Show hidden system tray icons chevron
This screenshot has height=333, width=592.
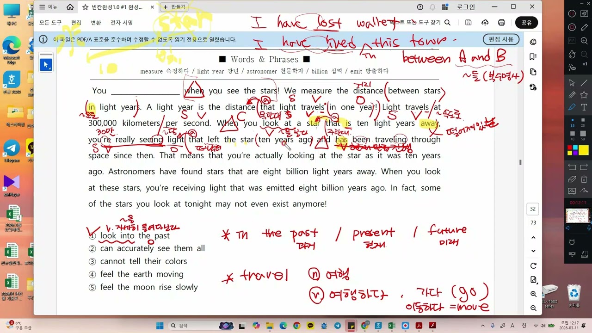(483, 326)
